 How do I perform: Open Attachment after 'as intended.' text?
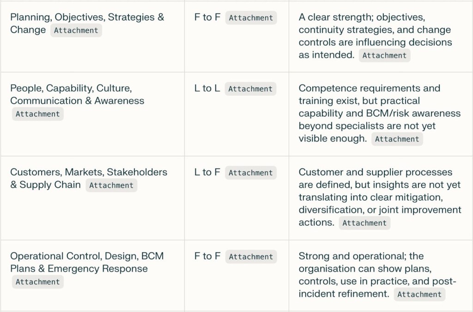pos(384,55)
